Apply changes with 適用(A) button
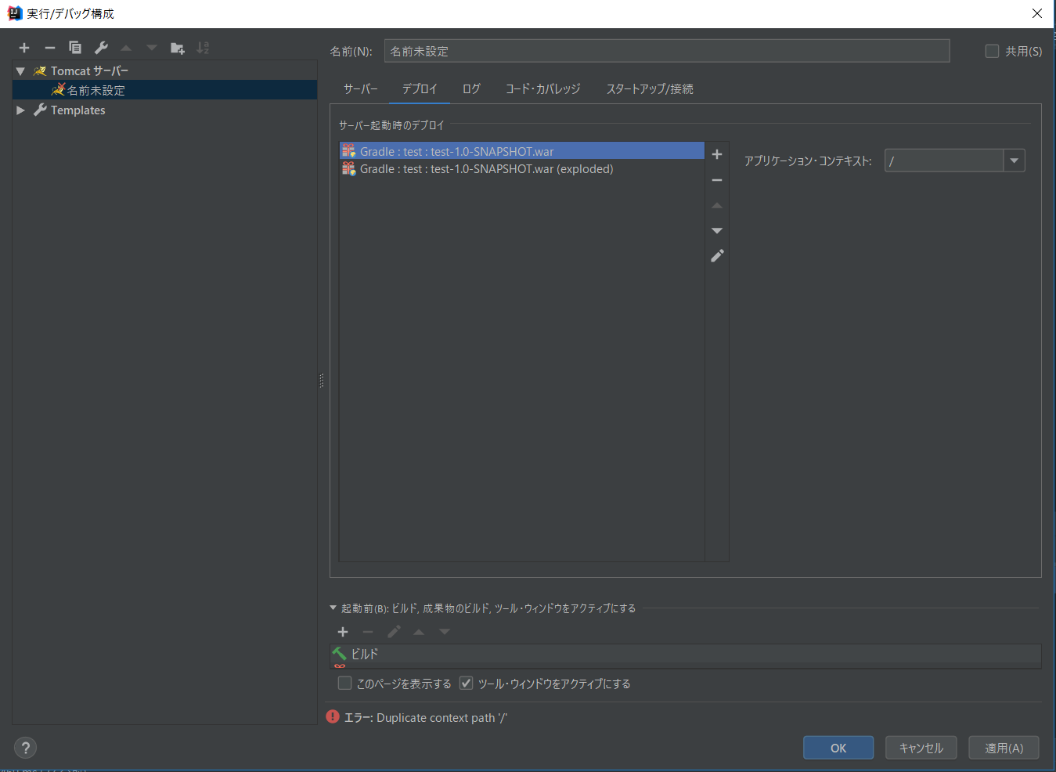The height and width of the screenshot is (772, 1056). click(x=1004, y=747)
